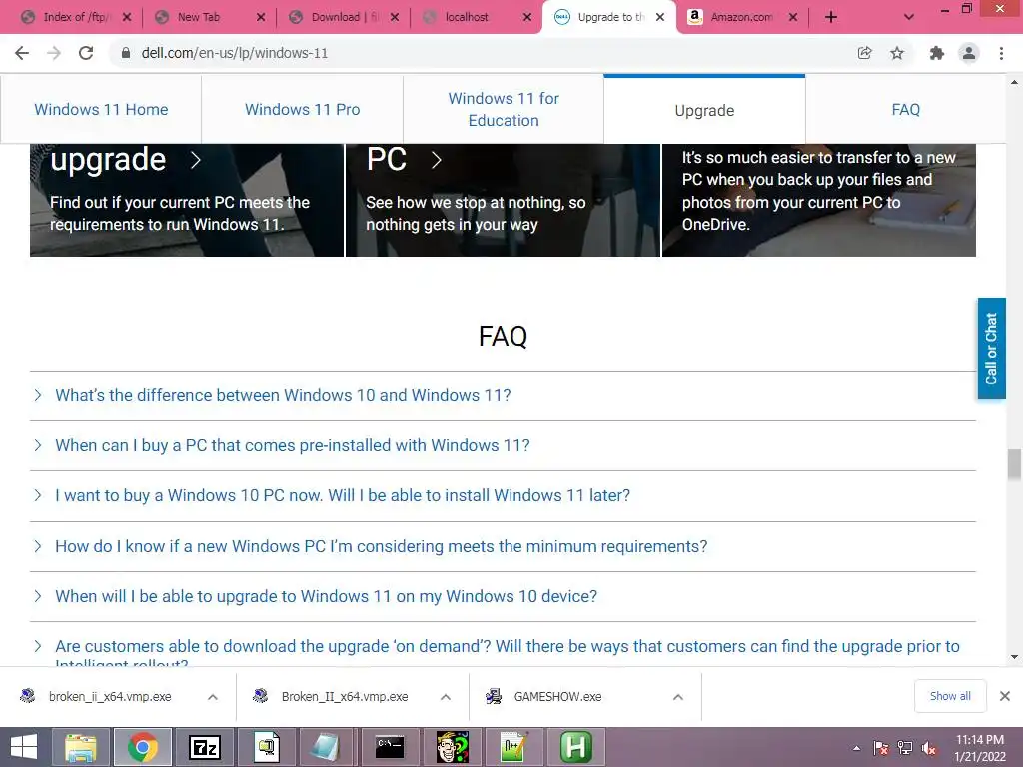Viewport: 1023px width, 767px height.
Task: Click the network tray icon
Action: click(905, 748)
